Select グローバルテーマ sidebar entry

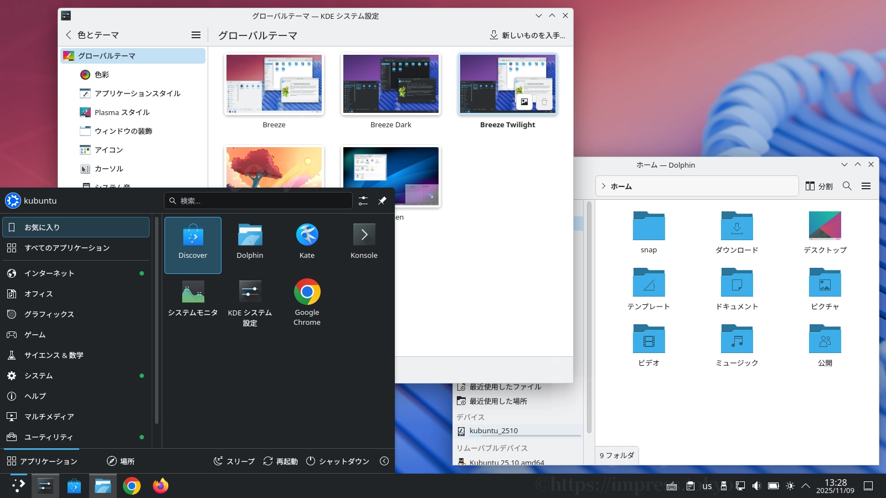click(133, 56)
